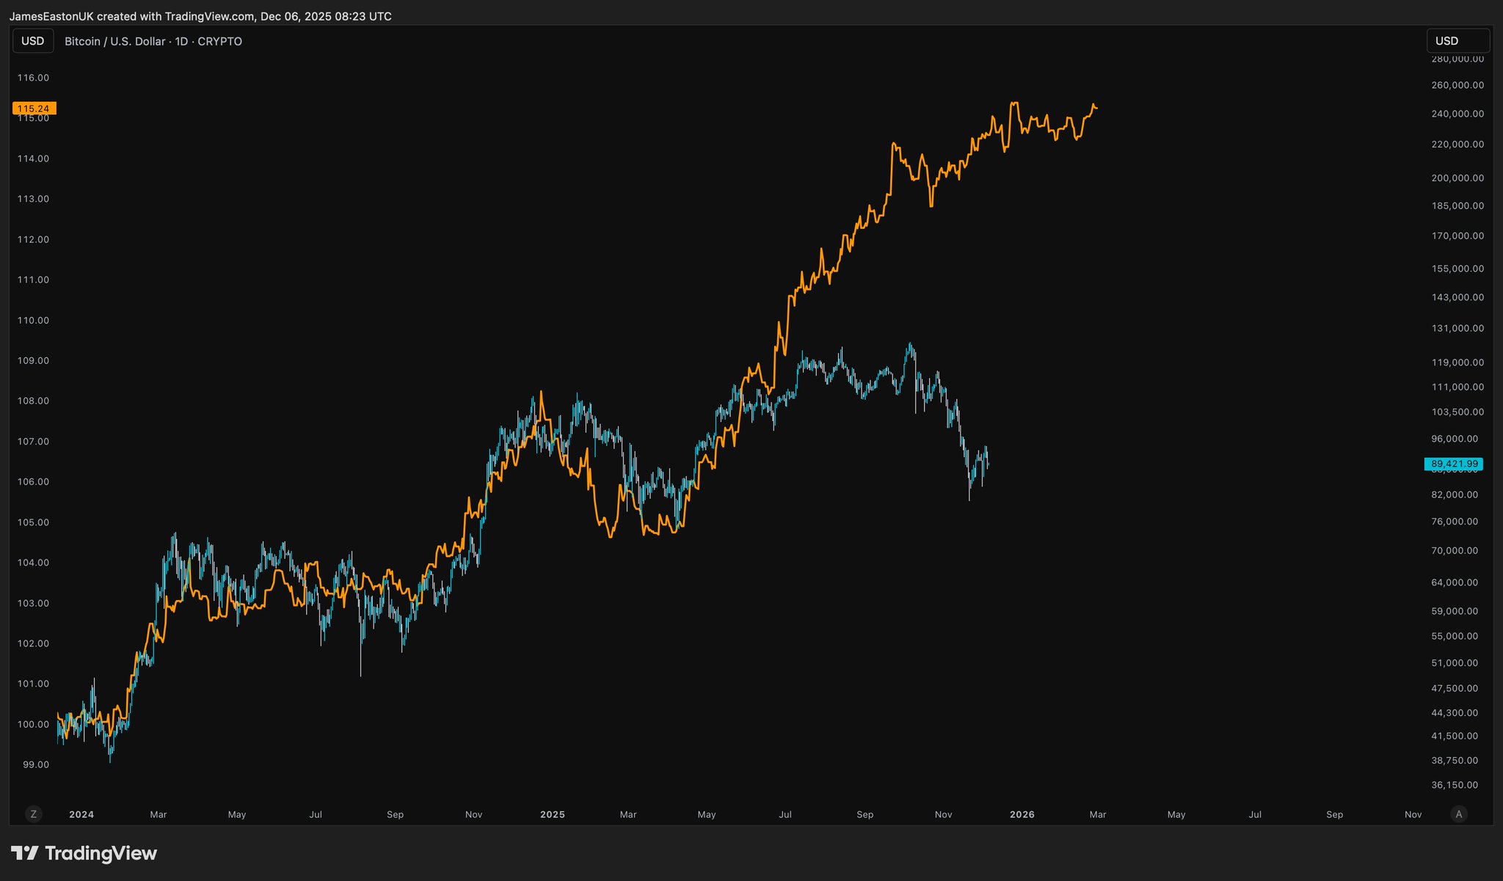Click the Nov label at far right of time axis

[x=1413, y=814]
